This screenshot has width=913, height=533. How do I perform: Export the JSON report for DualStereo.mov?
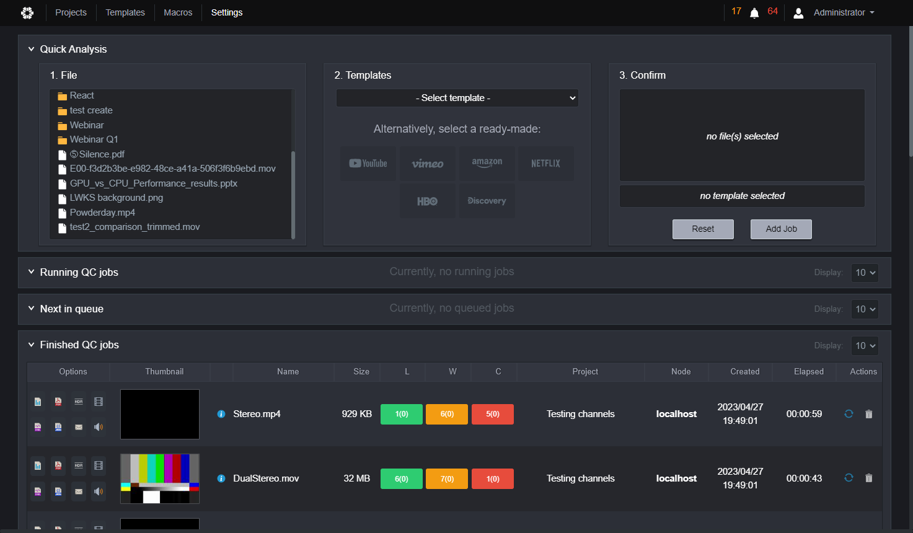(58, 491)
